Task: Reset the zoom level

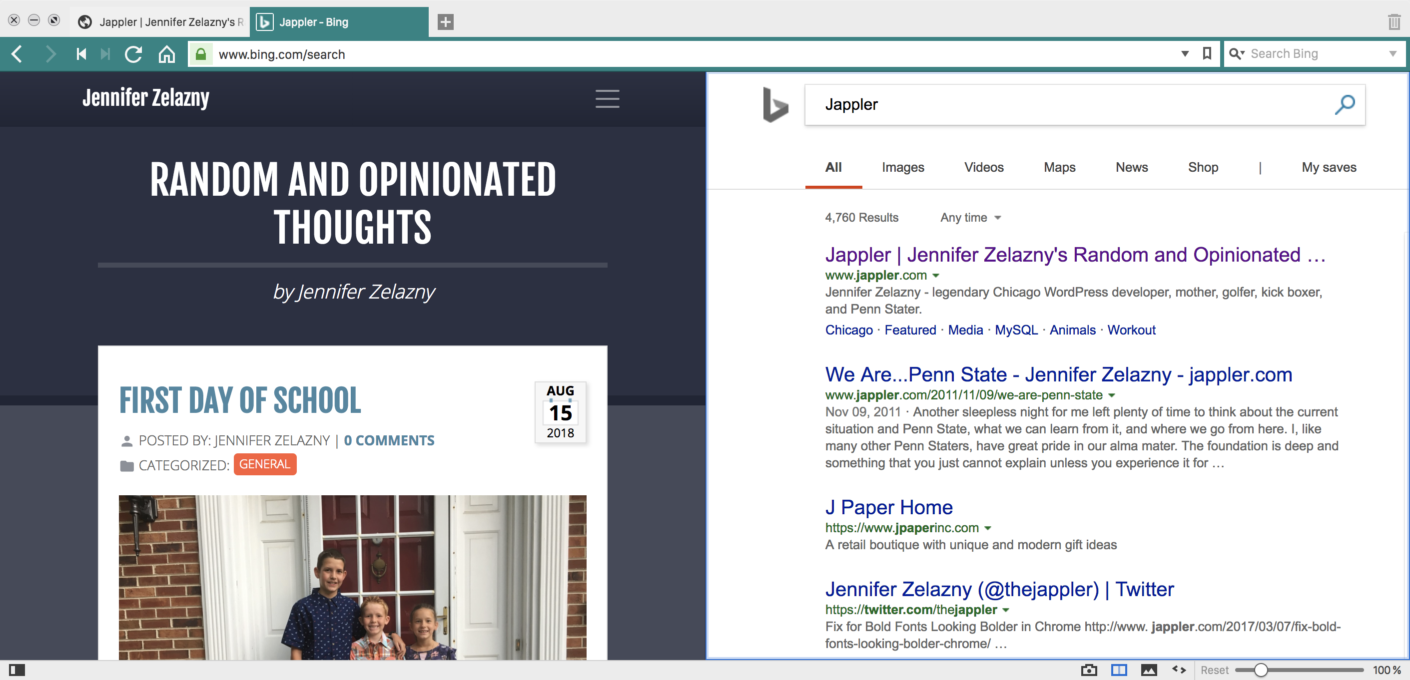Action: click(1214, 670)
